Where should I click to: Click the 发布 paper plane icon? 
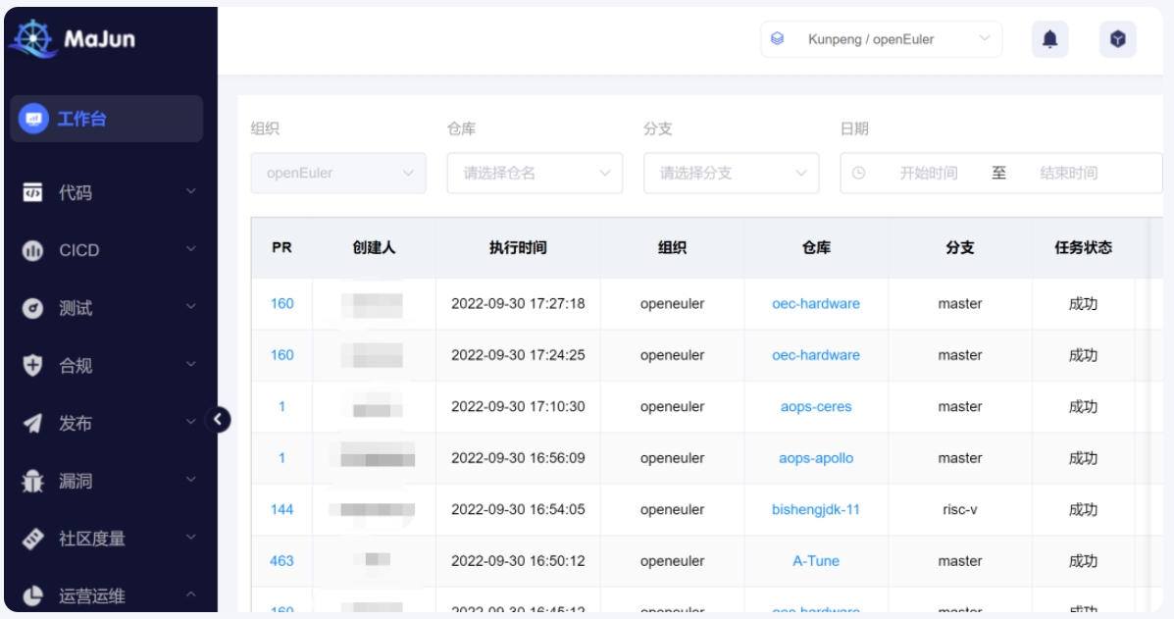(32, 424)
